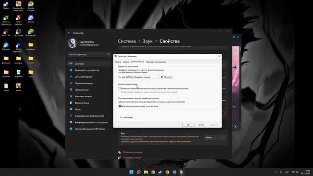Open Конфиденциальность и защита in the Settings sidebar
The height and width of the screenshot is (176, 313).
[x=90, y=122]
